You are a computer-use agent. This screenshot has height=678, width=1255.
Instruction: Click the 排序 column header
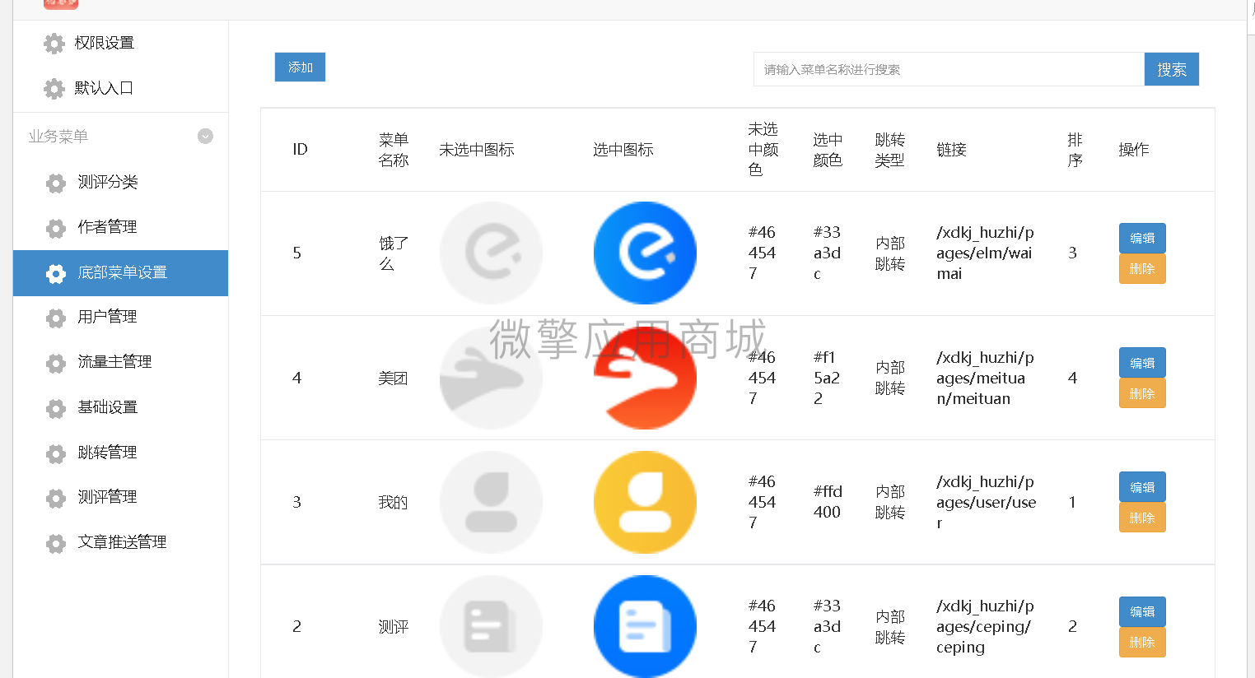pos(1075,150)
